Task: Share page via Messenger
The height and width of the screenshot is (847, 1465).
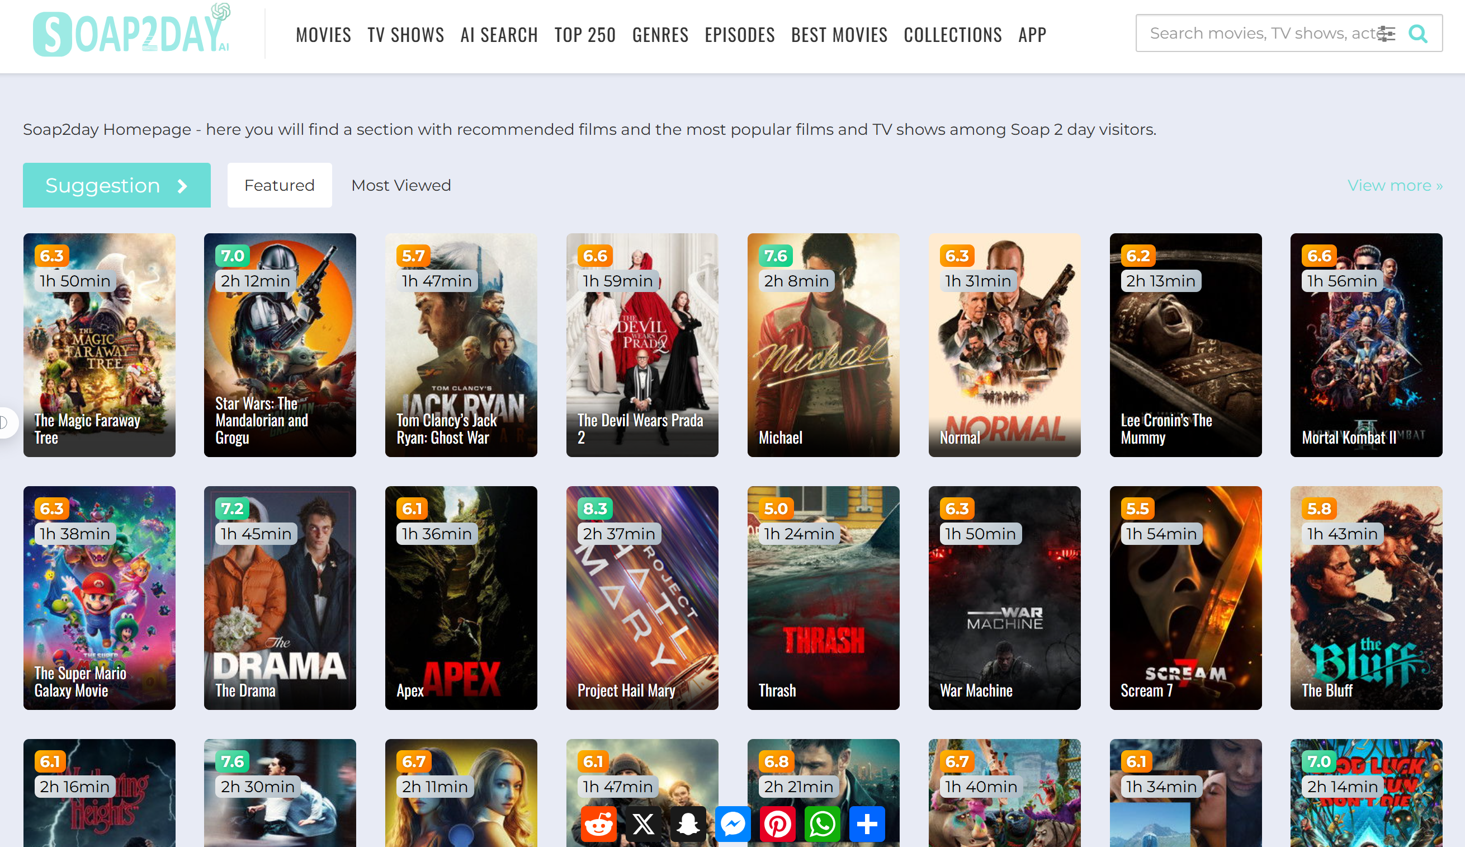Action: [733, 824]
